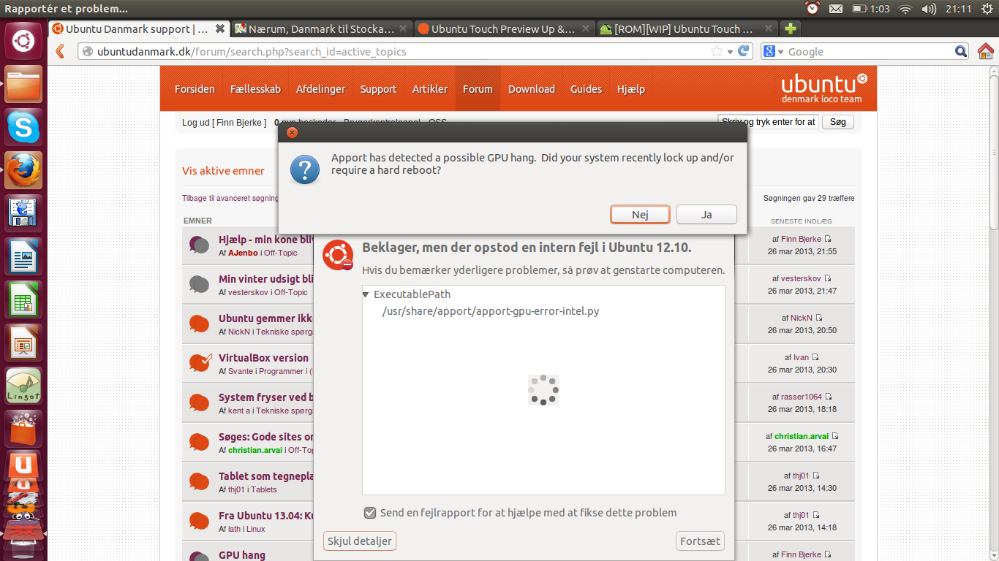Open the sound volume indicator
The width and height of the screenshot is (999, 561).
(929, 9)
